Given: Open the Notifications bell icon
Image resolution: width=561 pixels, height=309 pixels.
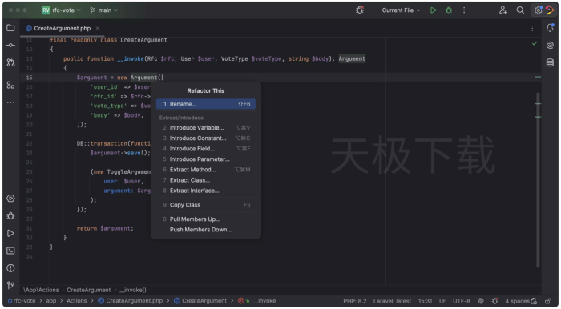Looking at the screenshot, I should click(x=550, y=28).
